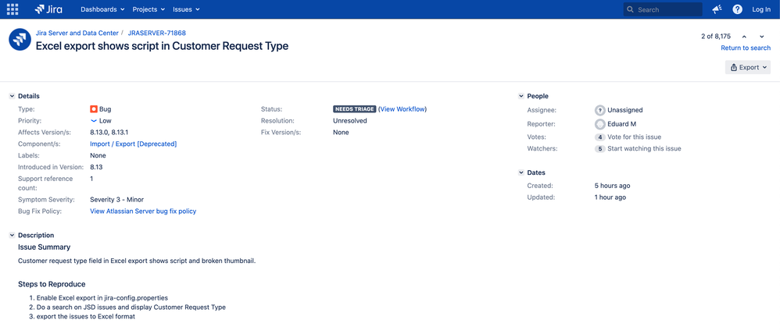The image size is (780, 334).
Task: Go to previous issue arrow
Action: pyautogui.click(x=744, y=36)
